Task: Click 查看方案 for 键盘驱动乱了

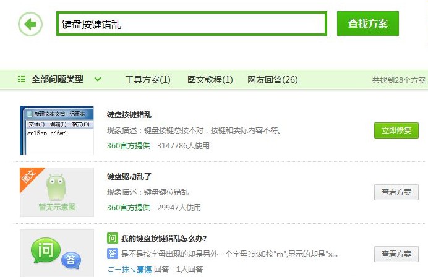Action: coord(396,192)
